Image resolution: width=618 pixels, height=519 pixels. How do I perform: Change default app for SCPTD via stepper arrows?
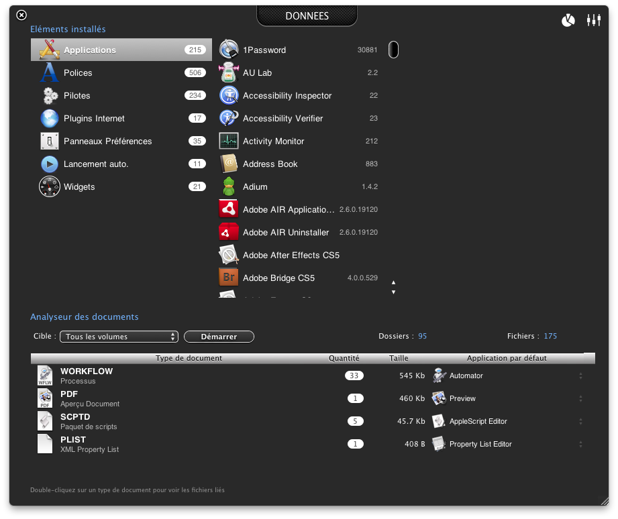pyautogui.click(x=580, y=421)
